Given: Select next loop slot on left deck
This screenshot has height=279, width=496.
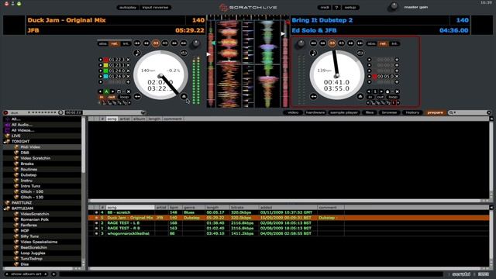Looking at the screenshot, I should point(112,91).
